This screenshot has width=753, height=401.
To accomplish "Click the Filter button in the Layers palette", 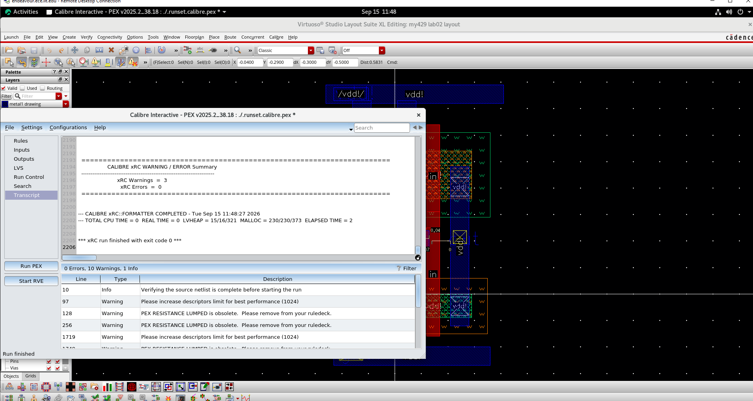I will point(6,96).
